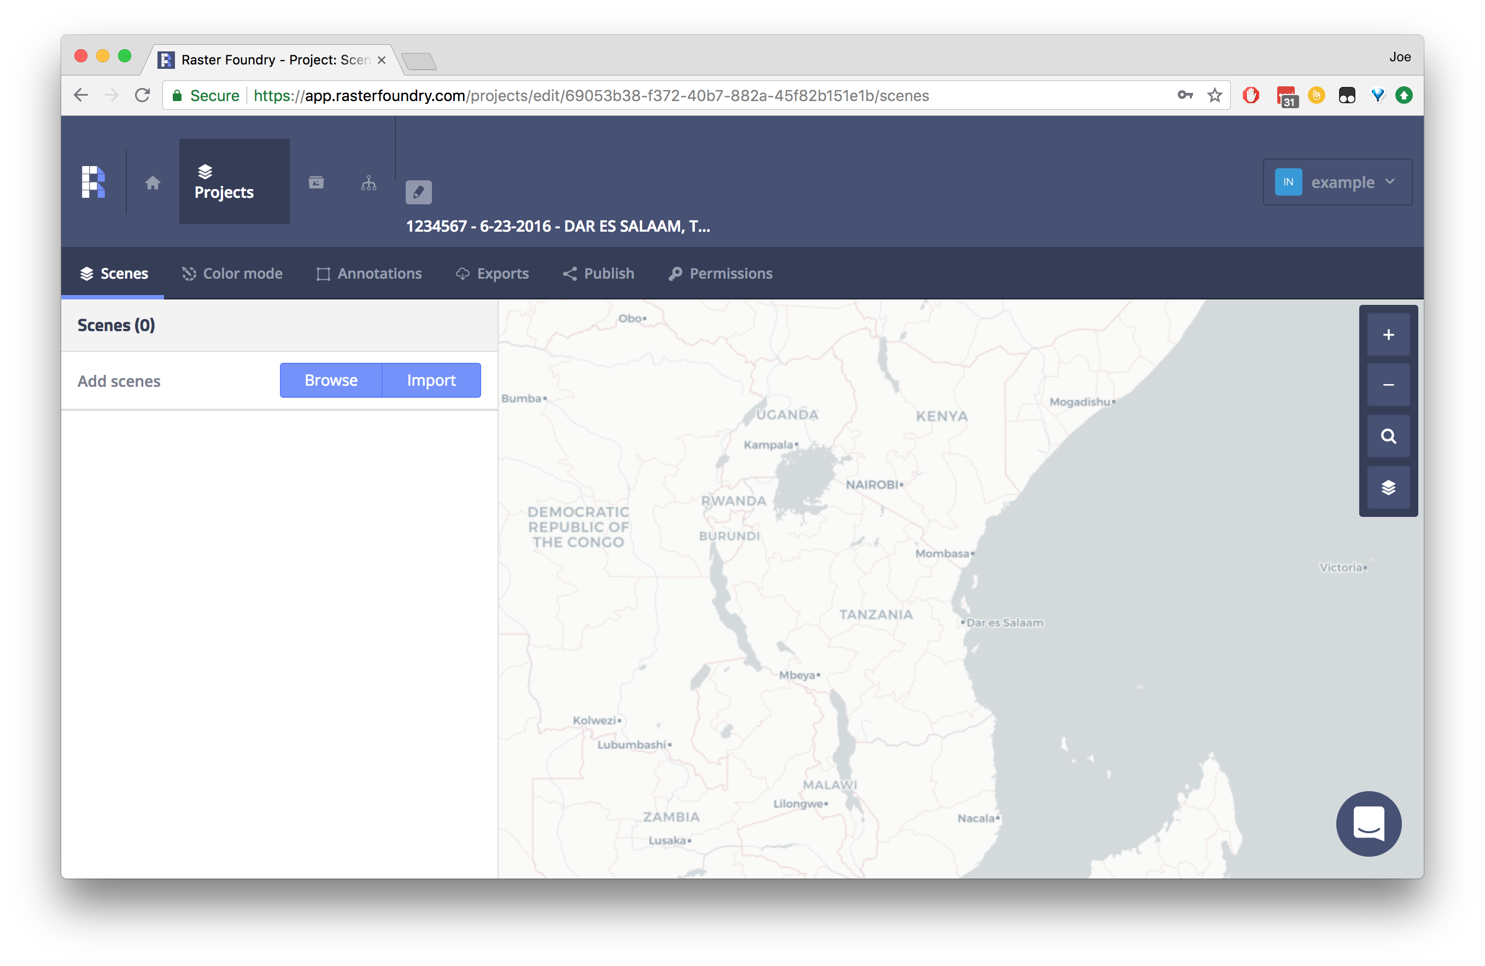
Task: Switch to the Color mode tab
Action: [x=232, y=273]
